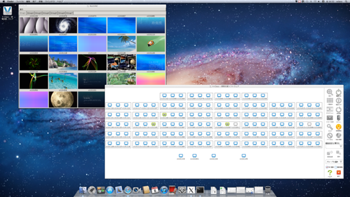The image size is (350, 197).
Task: Open Terminal from the Dock
Action: tap(200, 190)
